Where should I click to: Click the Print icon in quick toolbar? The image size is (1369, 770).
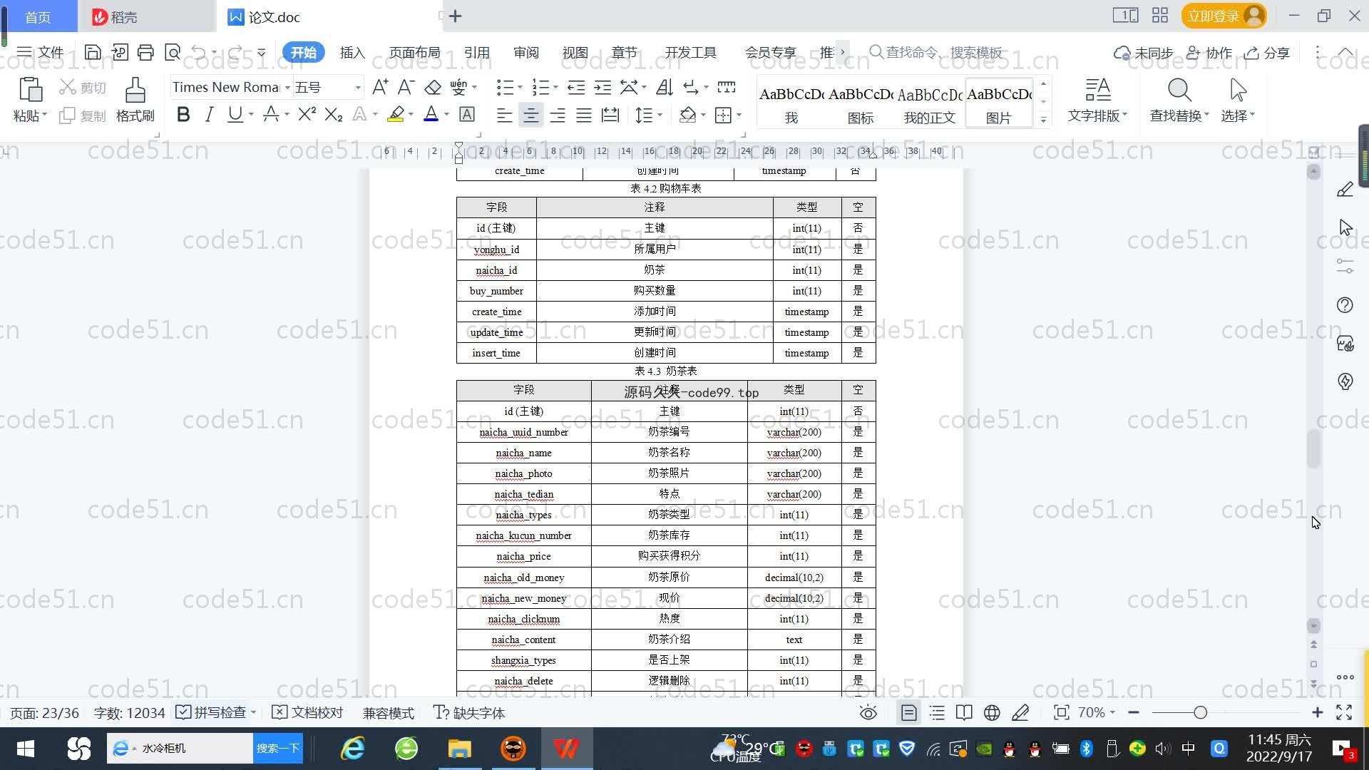point(145,52)
